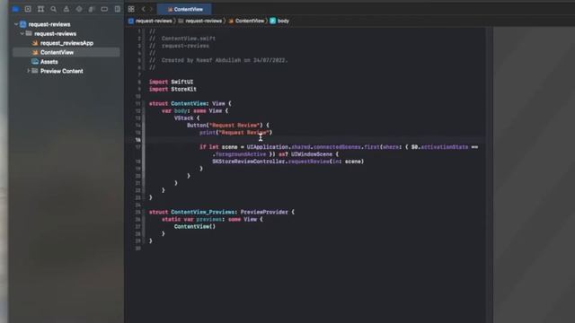The image size is (575, 323).
Task: Click 'static var previews' line
Action: click(212, 219)
